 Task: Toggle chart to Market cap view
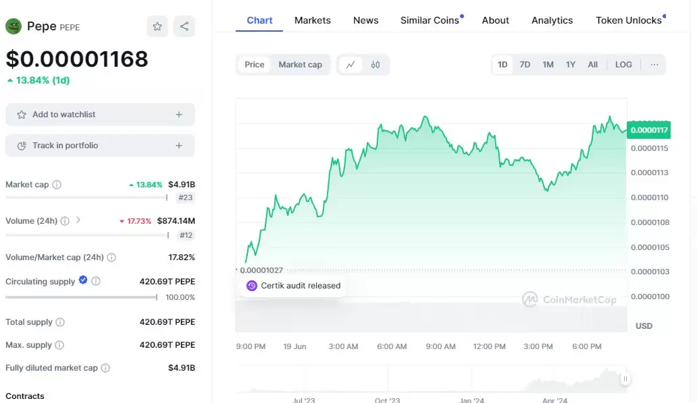300,65
